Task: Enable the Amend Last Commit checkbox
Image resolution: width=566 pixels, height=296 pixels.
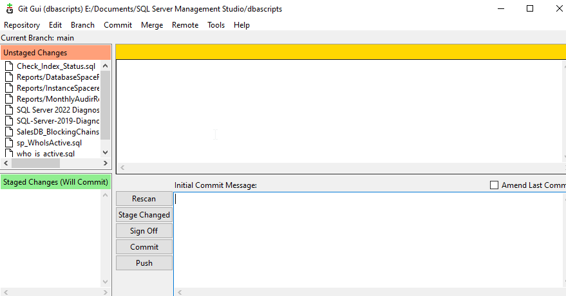Action: click(x=495, y=185)
